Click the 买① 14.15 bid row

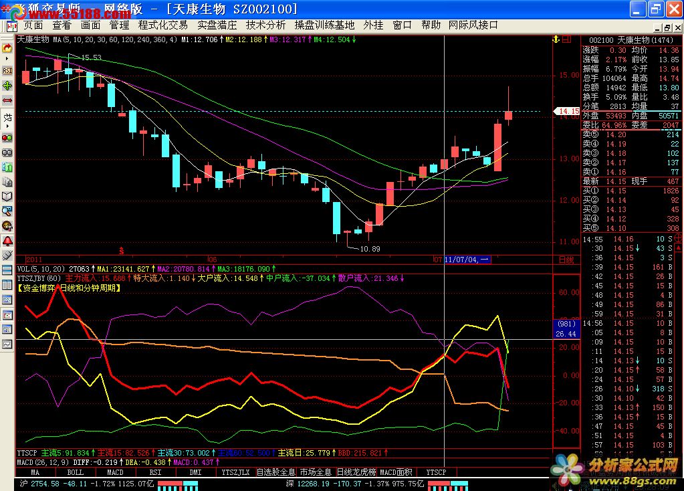click(631, 191)
